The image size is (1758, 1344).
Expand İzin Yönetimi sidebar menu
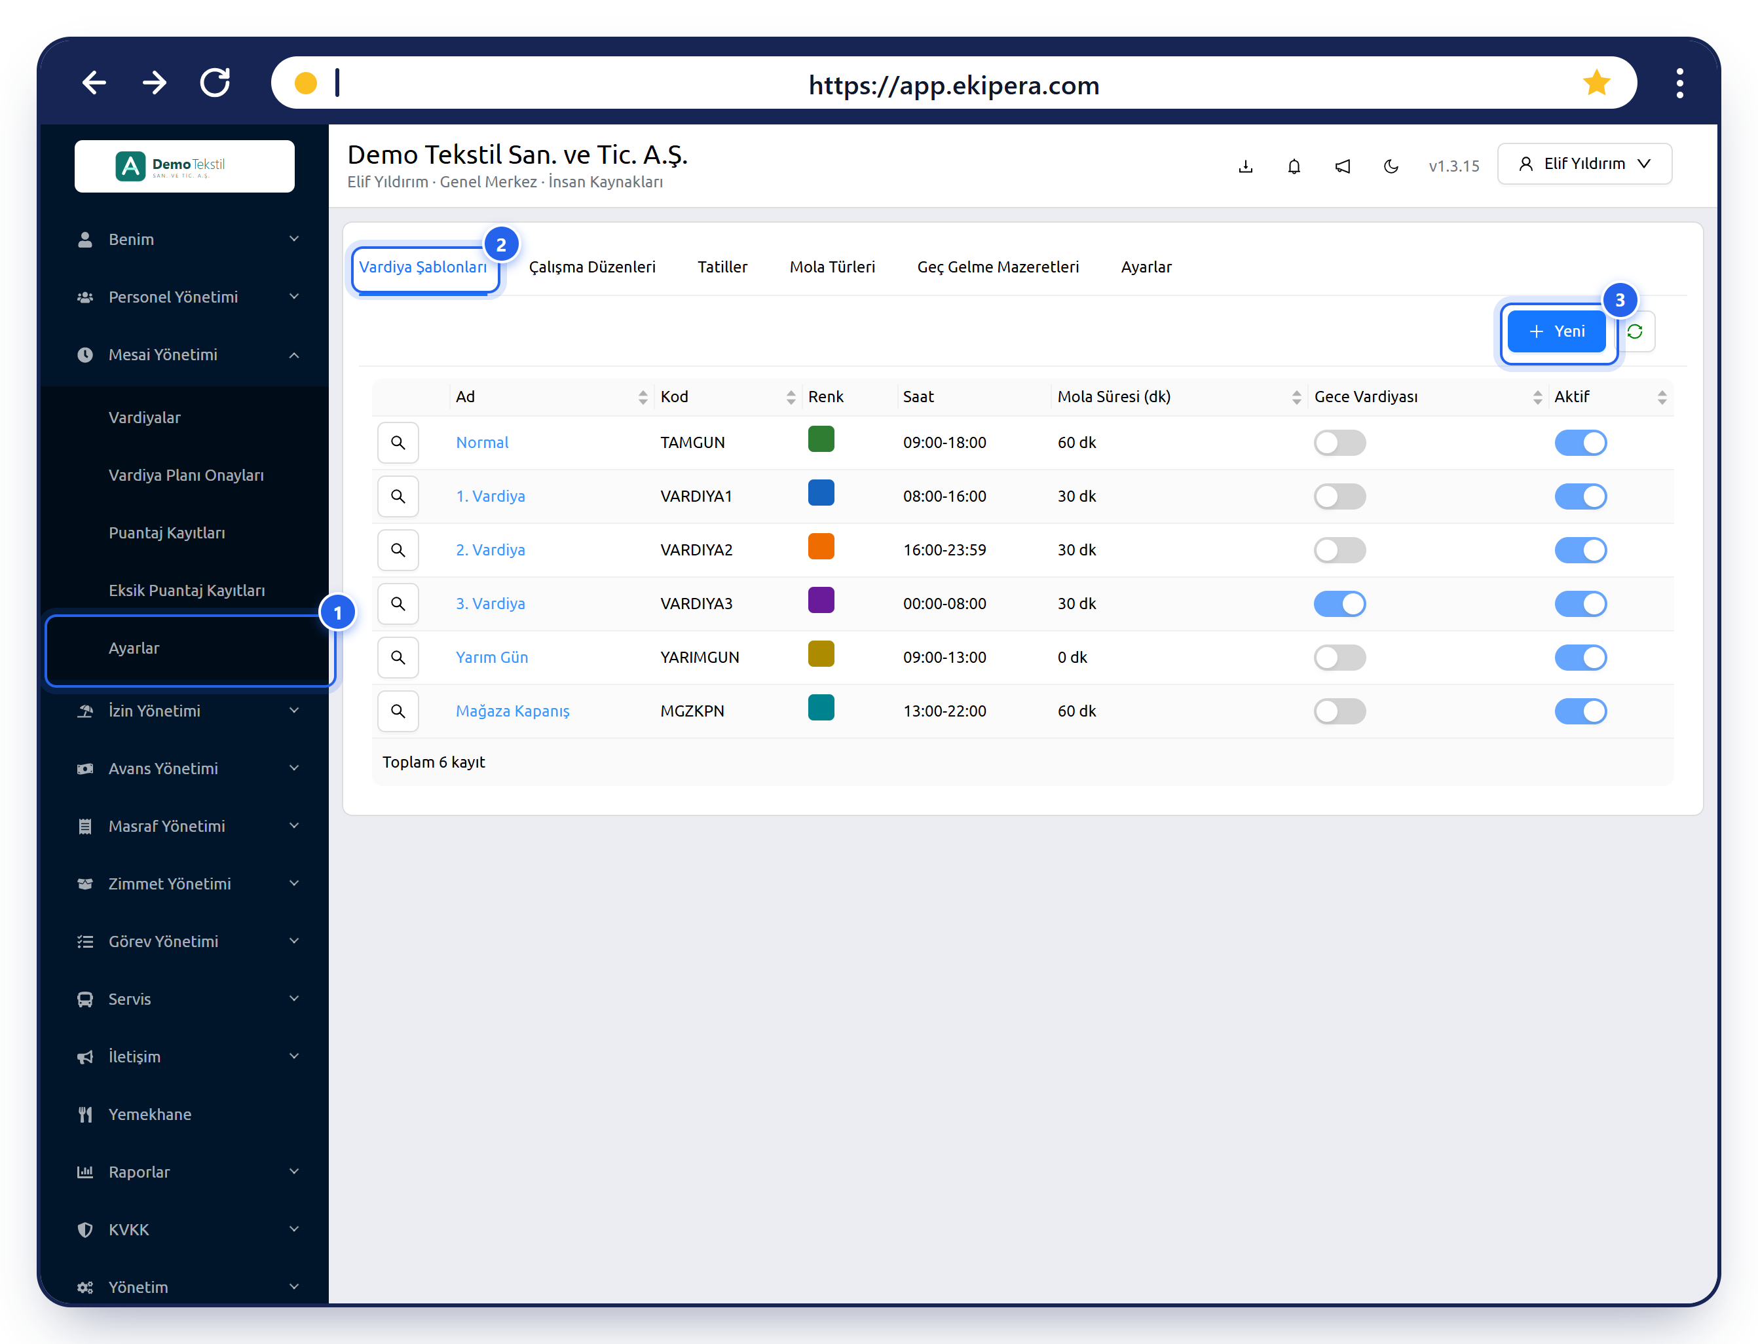(x=185, y=711)
